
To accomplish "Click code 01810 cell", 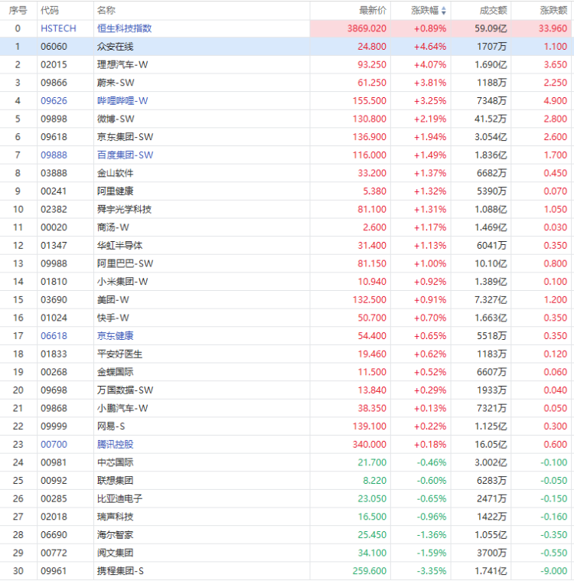I will (x=54, y=282).
